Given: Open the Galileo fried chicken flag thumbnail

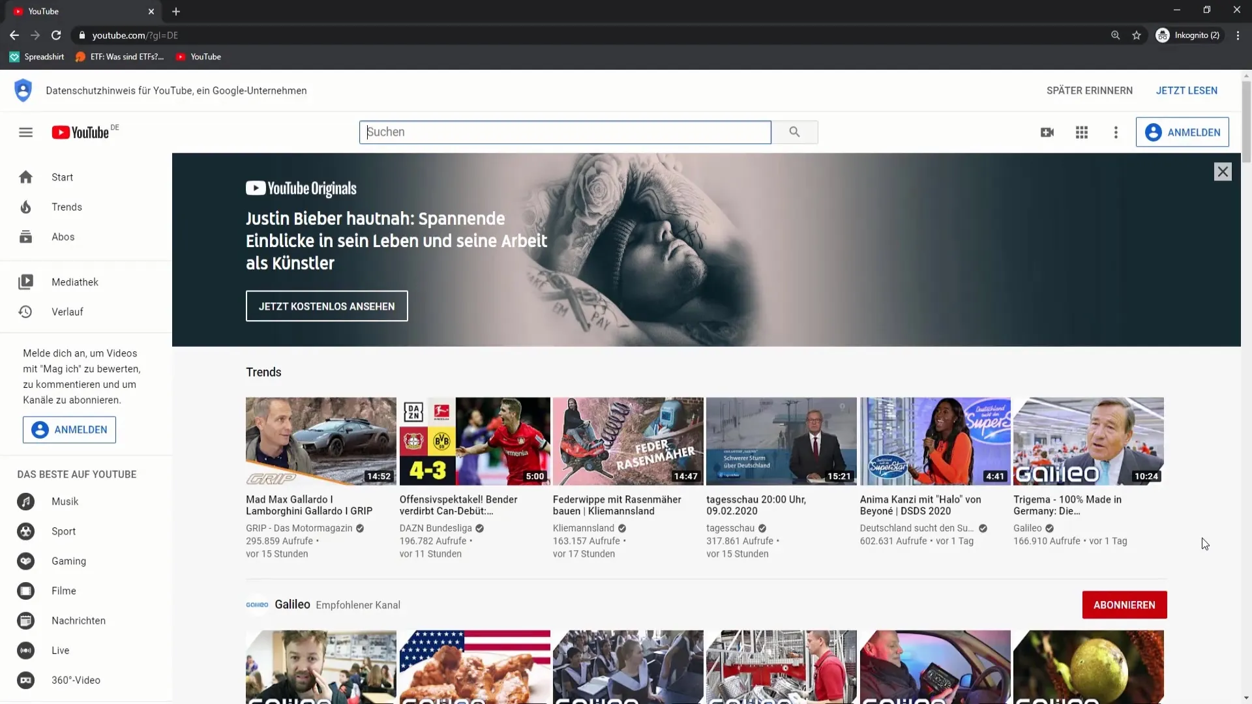Looking at the screenshot, I should [x=475, y=667].
